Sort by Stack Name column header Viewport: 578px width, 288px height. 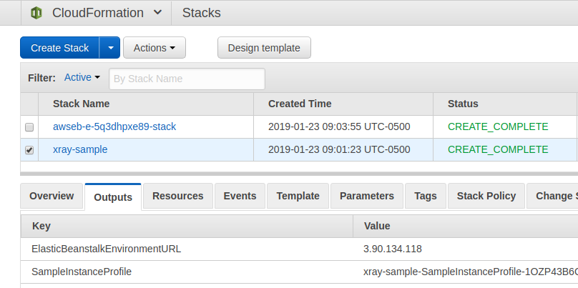pyautogui.click(x=146, y=104)
